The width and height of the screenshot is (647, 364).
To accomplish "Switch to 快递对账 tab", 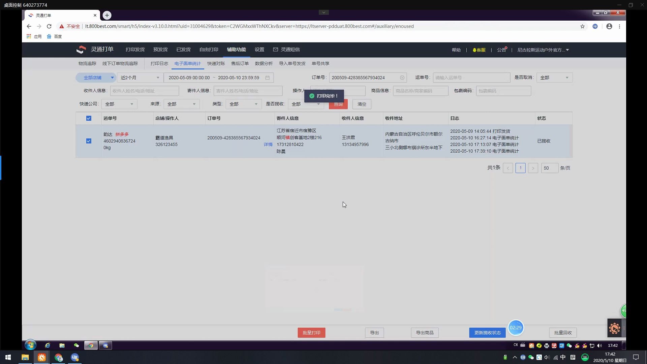I will [216, 63].
